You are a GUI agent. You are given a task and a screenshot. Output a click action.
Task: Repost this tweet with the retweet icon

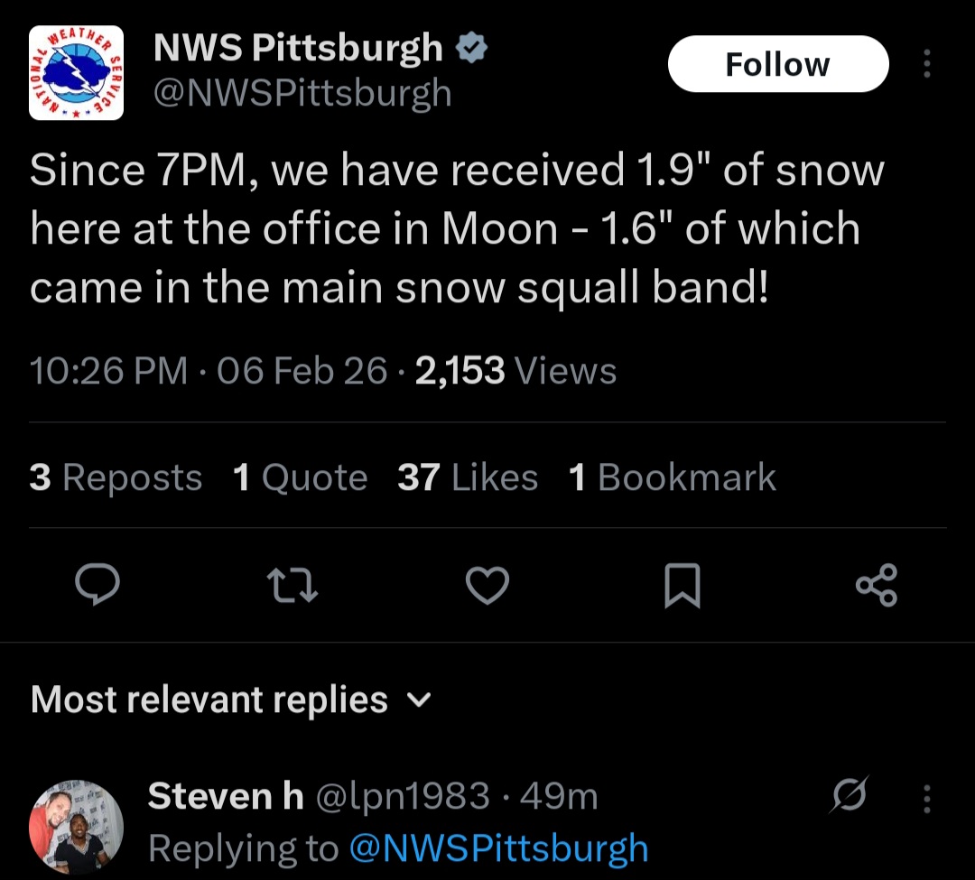(294, 585)
